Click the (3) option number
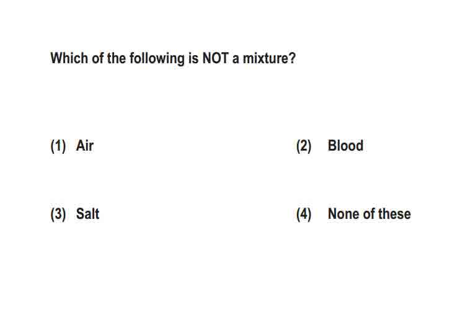This screenshot has width=465, height=310. (58, 215)
